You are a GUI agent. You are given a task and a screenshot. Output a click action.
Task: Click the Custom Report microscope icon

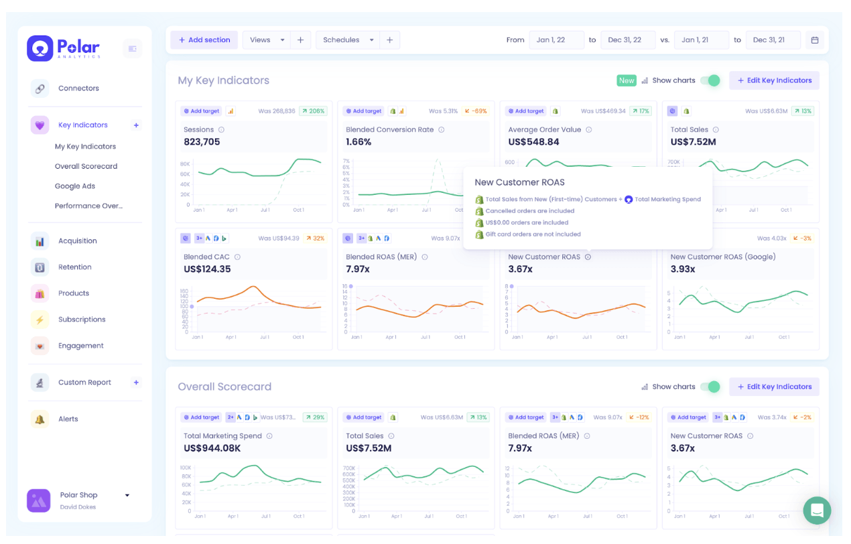40,383
